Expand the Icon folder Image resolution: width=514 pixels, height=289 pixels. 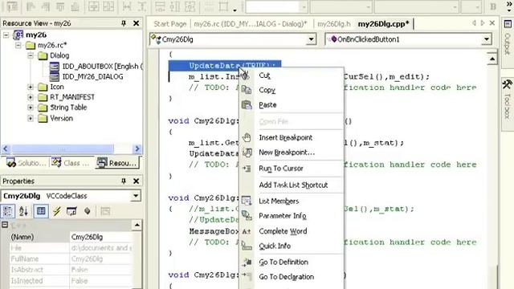point(31,87)
